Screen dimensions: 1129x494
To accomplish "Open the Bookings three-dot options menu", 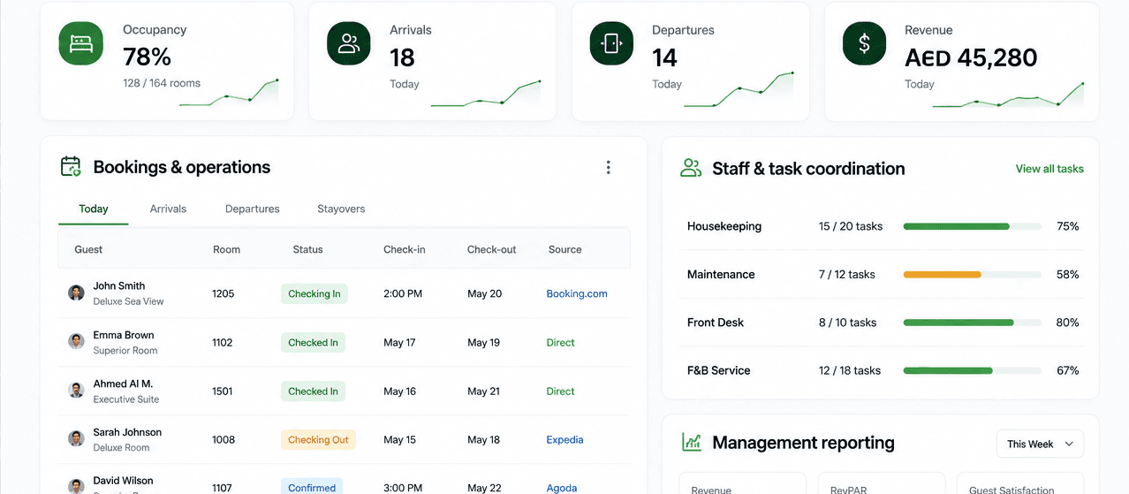I will click(x=608, y=167).
